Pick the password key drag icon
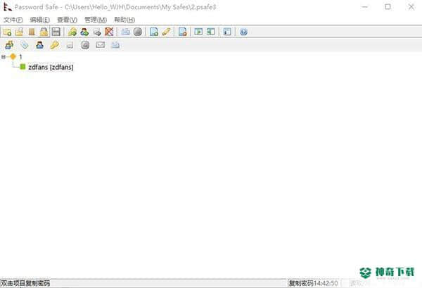Image resolution: width=422 pixels, height=288 pixels. 55,45
